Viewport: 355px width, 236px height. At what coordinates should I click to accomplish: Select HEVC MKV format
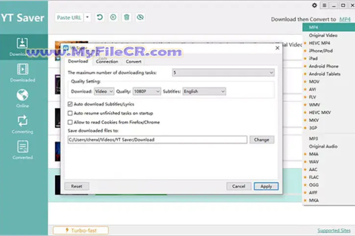coord(329,112)
